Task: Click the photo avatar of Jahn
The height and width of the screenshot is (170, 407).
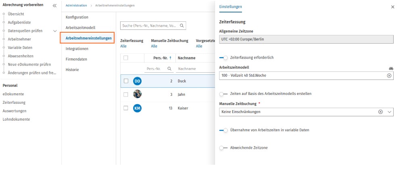Action: tap(137, 94)
